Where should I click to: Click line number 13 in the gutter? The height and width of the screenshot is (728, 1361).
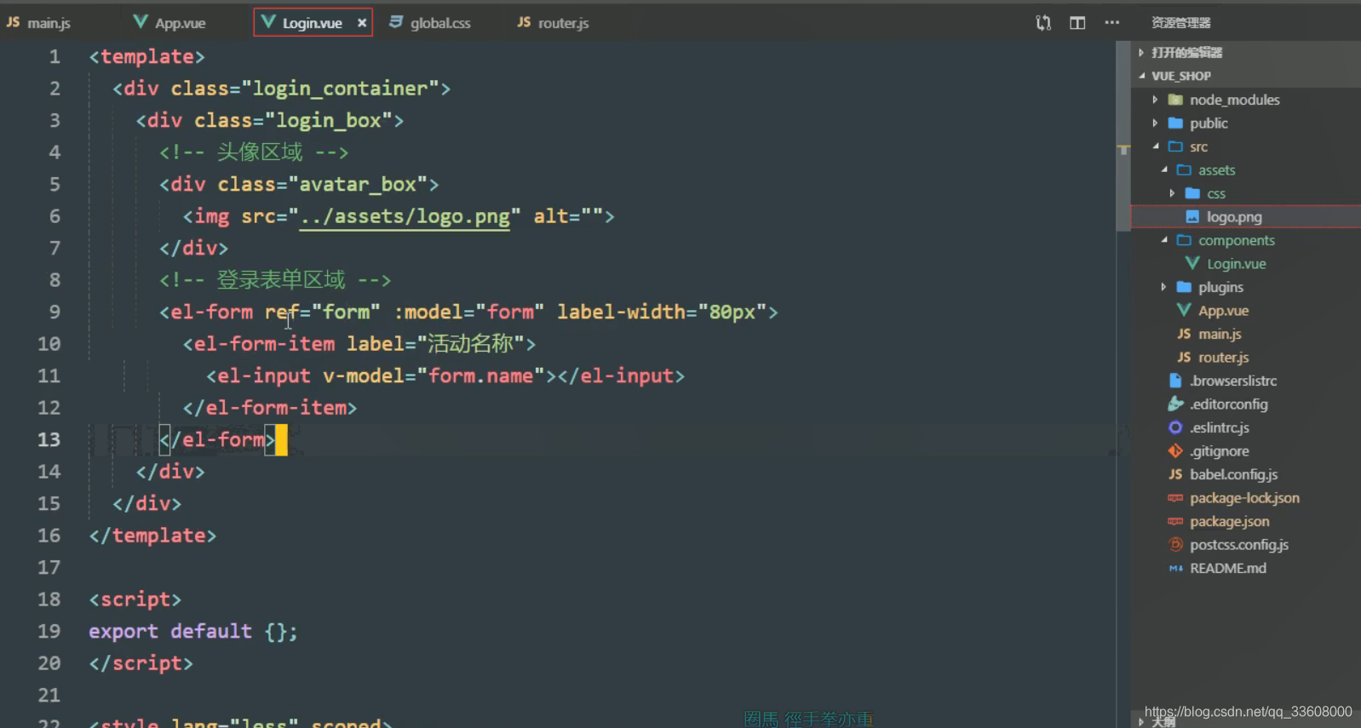click(49, 439)
